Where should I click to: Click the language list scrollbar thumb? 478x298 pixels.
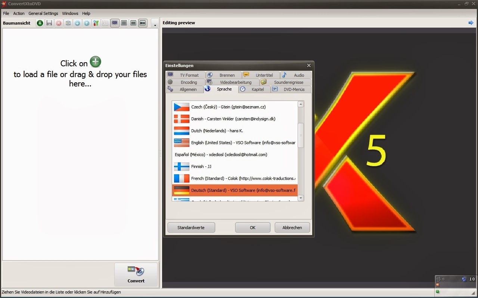(x=301, y=136)
